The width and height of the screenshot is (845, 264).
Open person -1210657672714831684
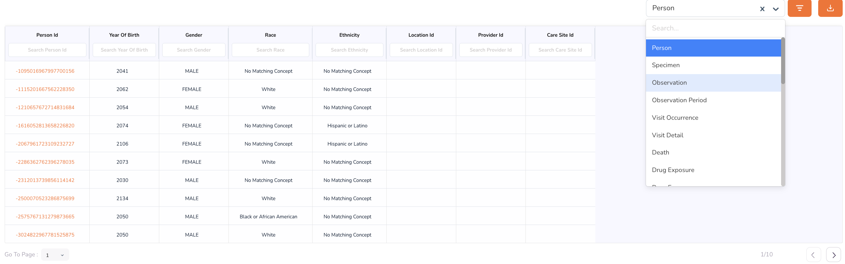tap(45, 108)
